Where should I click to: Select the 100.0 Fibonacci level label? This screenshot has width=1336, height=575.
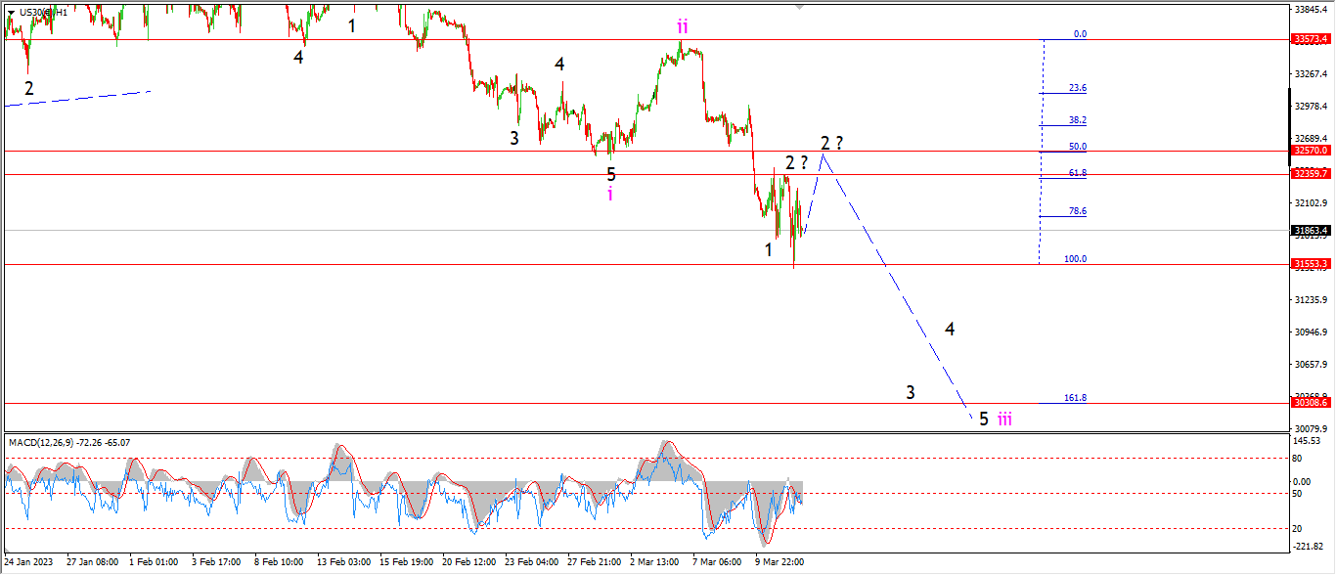[1076, 259]
